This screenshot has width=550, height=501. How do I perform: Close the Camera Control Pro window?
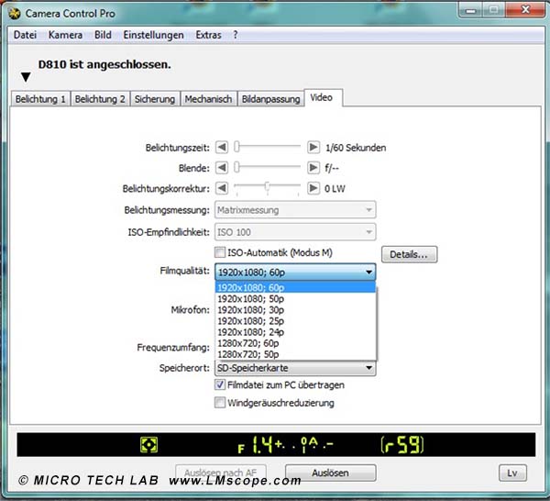tap(525, 10)
